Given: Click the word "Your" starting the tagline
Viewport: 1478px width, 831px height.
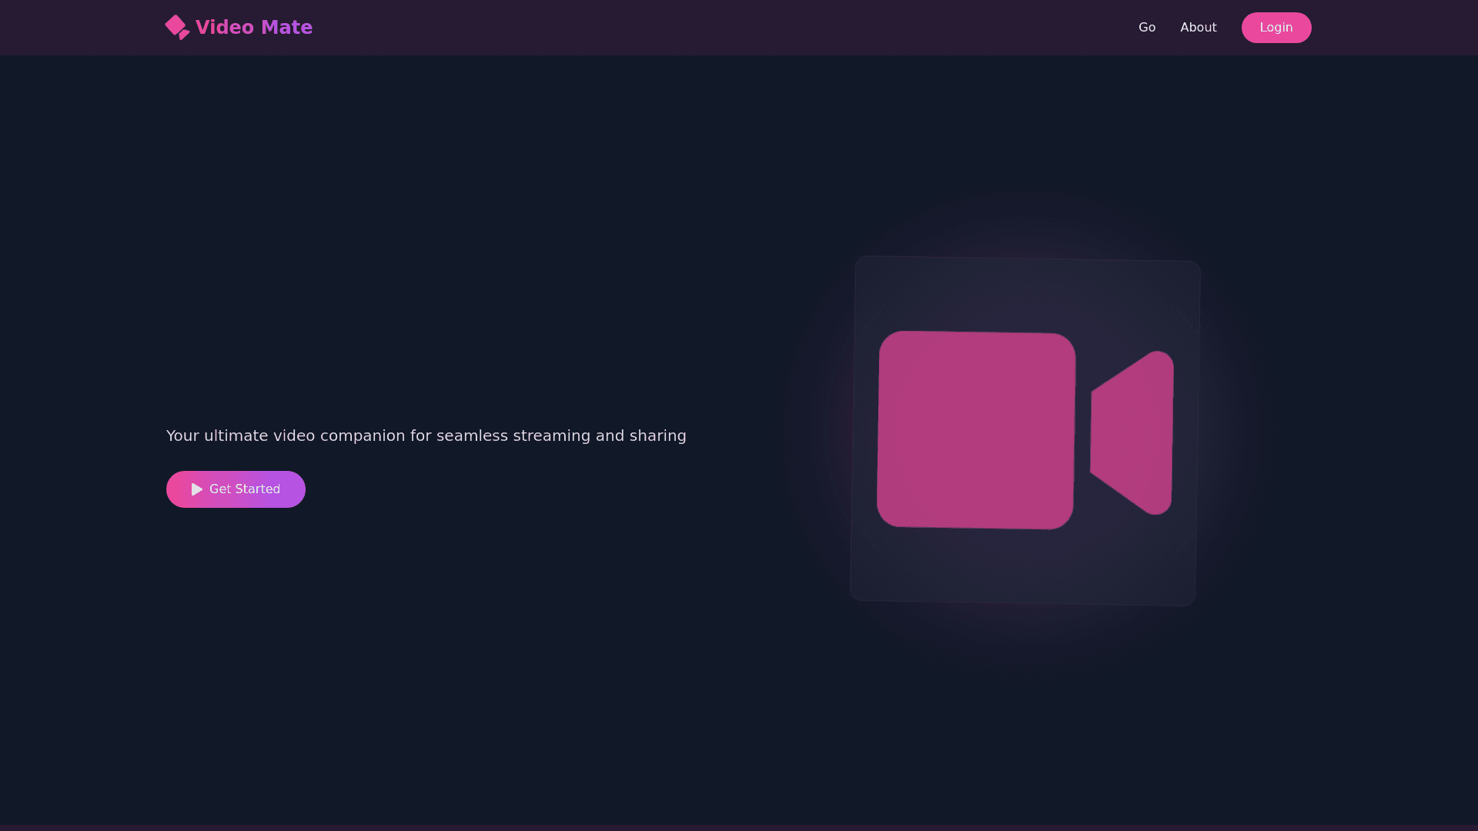Looking at the screenshot, I should 182,436.
